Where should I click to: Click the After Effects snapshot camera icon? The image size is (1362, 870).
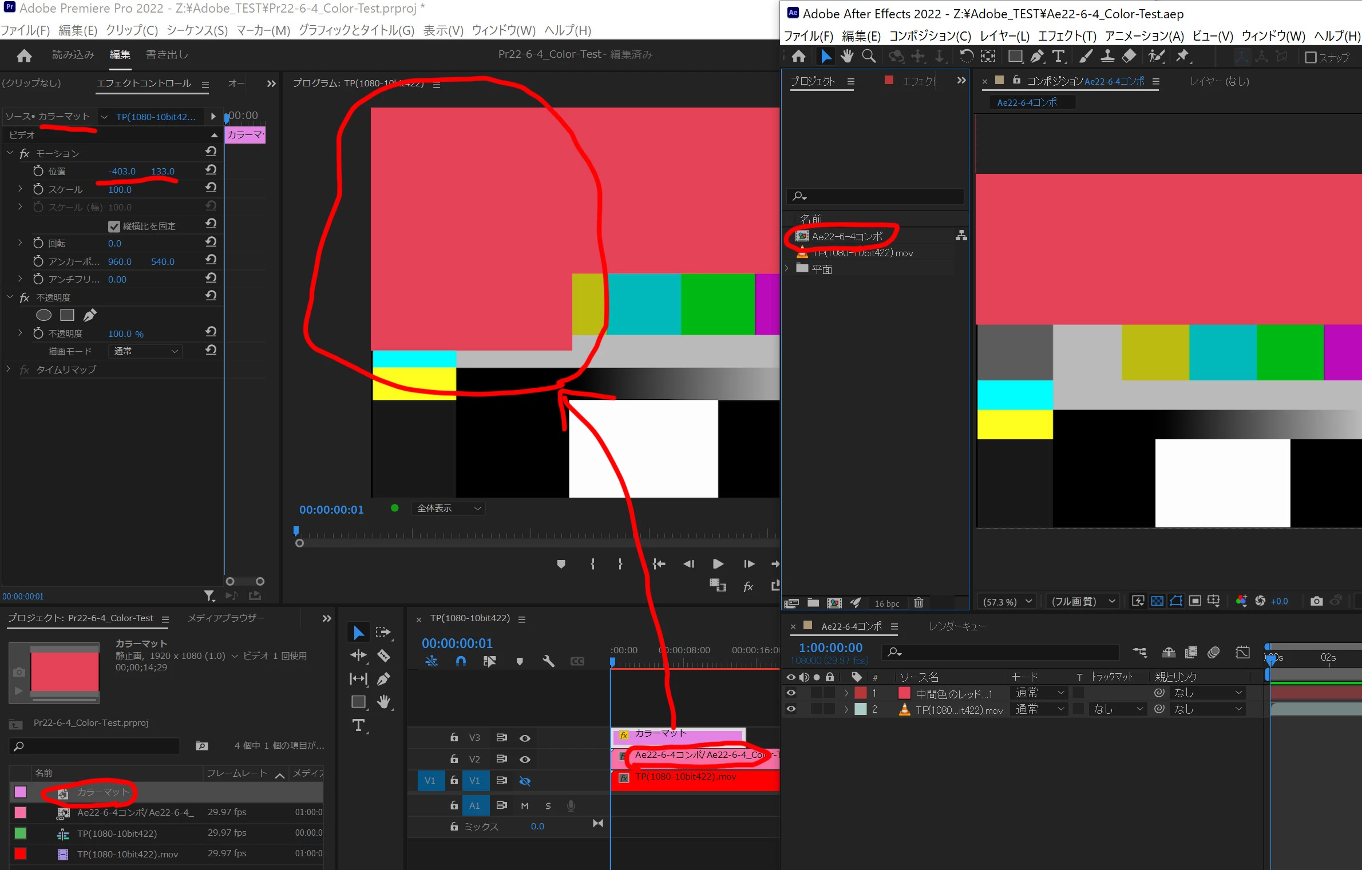point(1316,601)
